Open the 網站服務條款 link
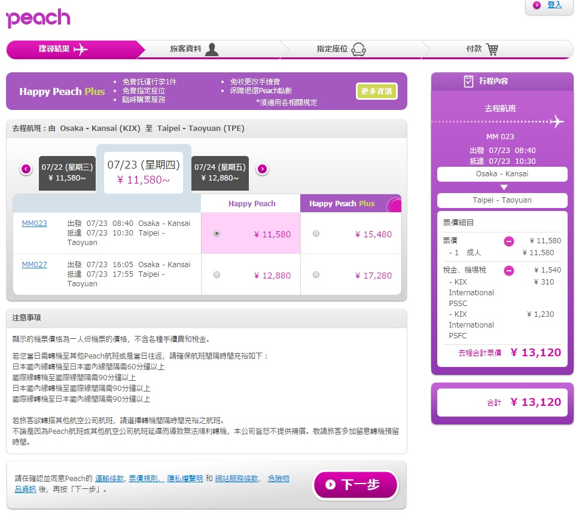 (236, 478)
